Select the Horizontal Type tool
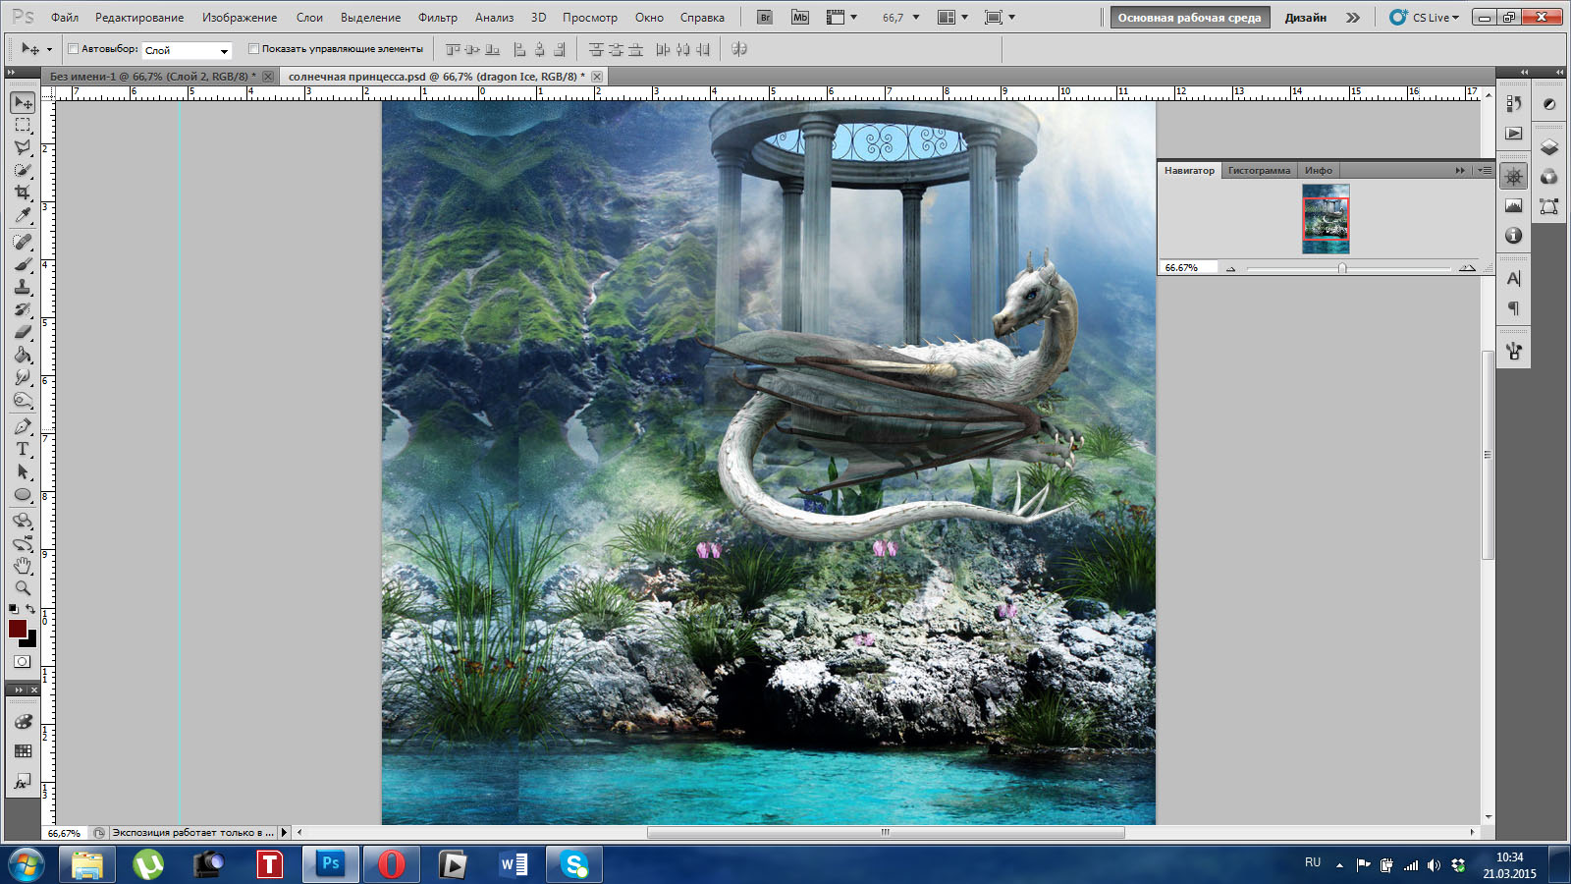1571x884 pixels. pyautogui.click(x=23, y=449)
